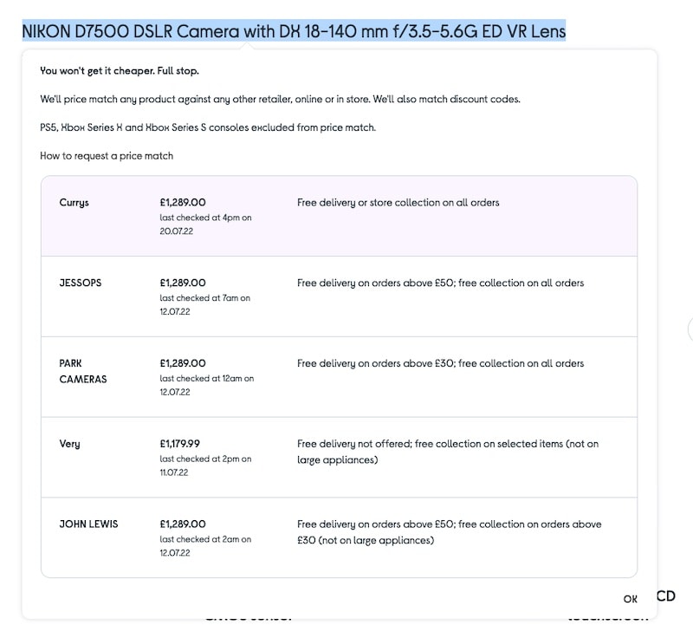The height and width of the screenshot is (638, 693).
Task: Click the PARK CAMERAS price £1,289.00
Action: pos(183,363)
